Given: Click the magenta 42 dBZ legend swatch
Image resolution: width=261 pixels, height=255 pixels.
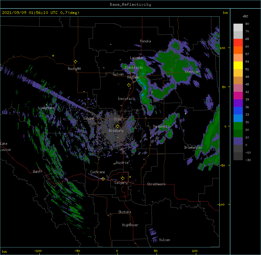Looking at the screenshot, I should point(238,95).
